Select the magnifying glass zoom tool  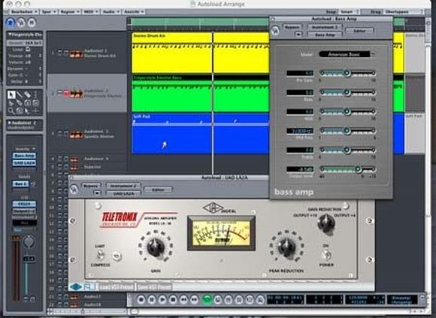tap(11, 111)
